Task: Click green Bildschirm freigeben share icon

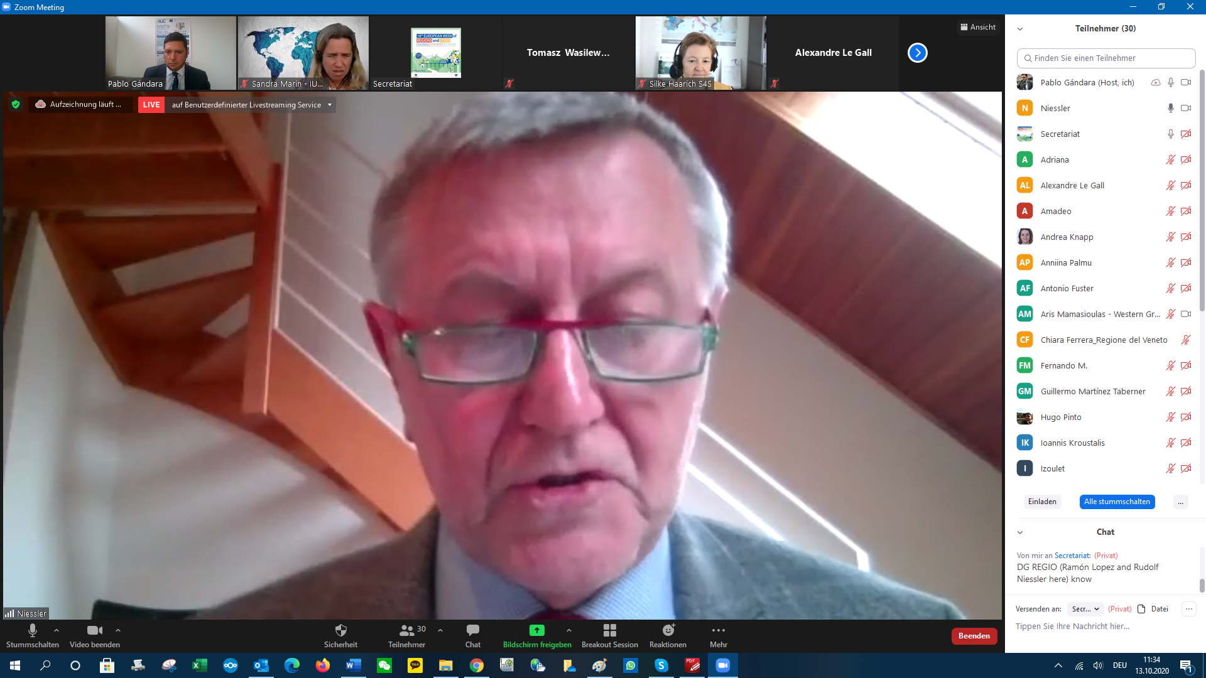Action: click(536, 630)
